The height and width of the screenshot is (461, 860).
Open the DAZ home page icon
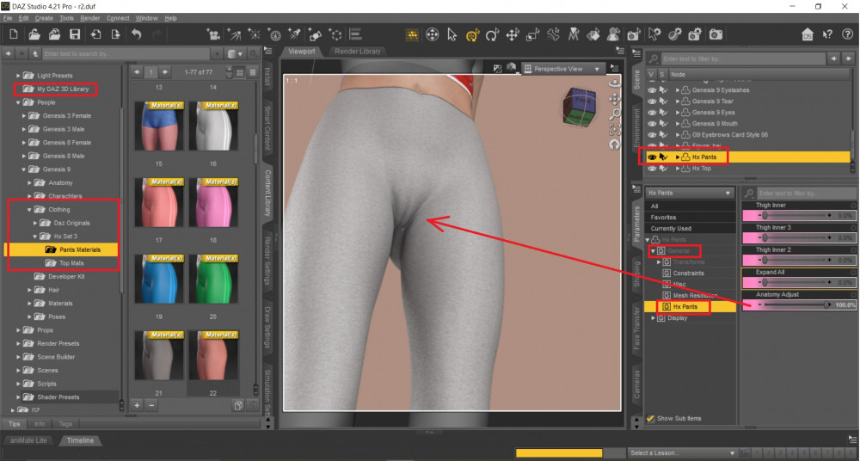pos(807,34)
